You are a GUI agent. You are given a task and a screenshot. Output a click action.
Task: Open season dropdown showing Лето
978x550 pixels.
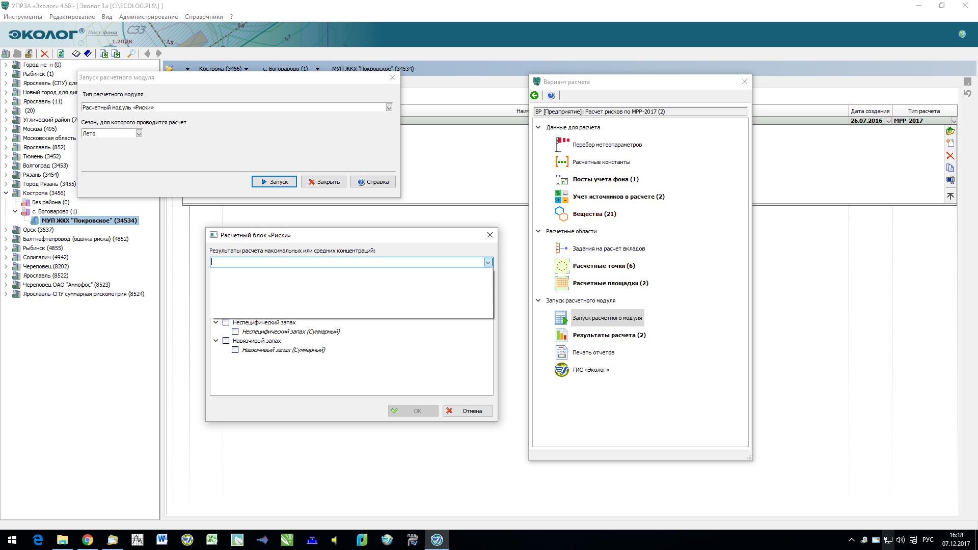(x=139, y=133)
